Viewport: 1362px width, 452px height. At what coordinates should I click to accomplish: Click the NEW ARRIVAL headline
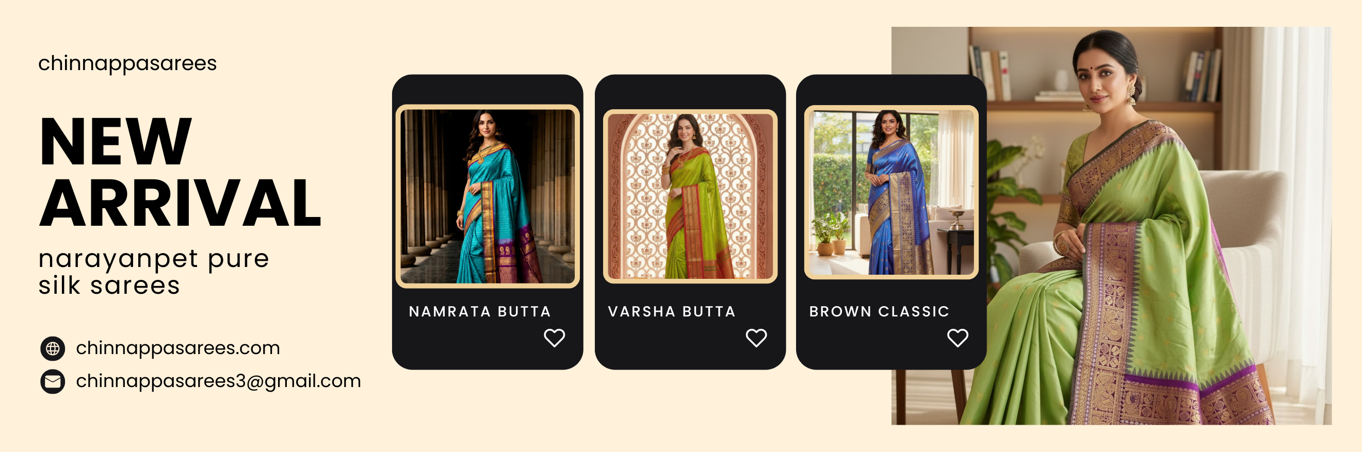(x=180, y=172)
